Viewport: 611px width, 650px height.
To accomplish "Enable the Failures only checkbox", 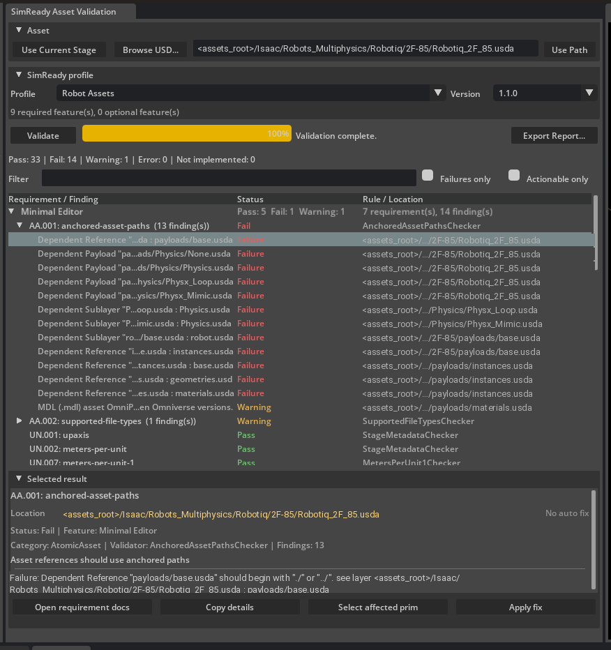I will [428, 175].
